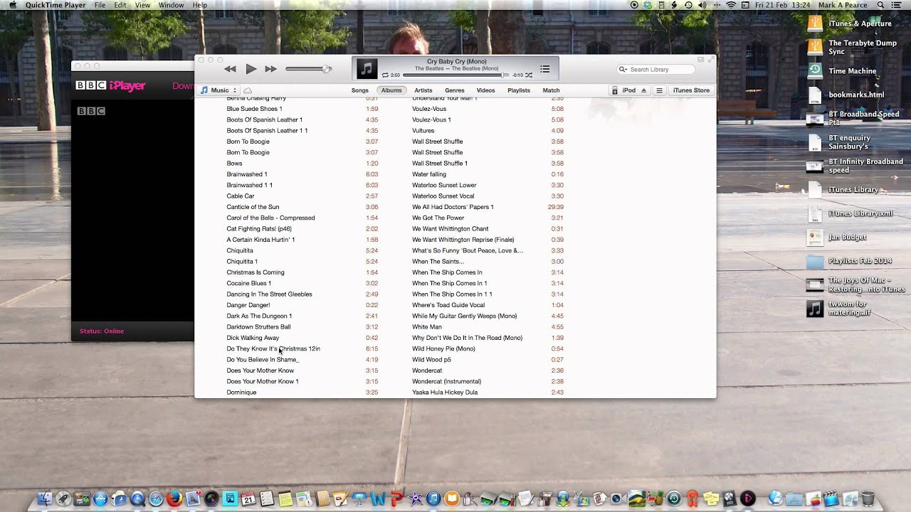The width and height of the screenshot is (911, 512).
Task: Click the iCloud icon beside Music
Action: coord(248,90)
